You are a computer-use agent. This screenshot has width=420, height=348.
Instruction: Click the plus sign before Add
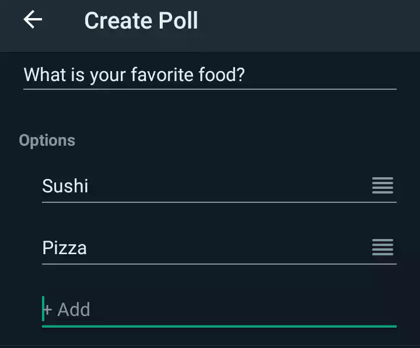pyautogui.click(x=48, y=310)
